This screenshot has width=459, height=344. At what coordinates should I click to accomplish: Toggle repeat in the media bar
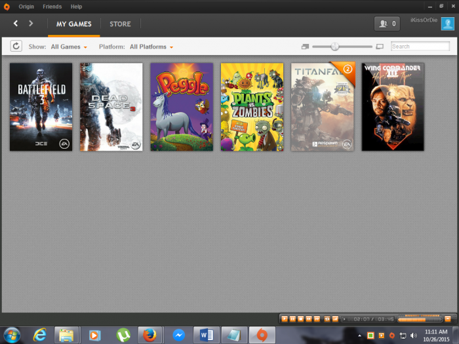[327, 319]
